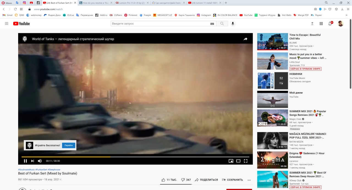Image resolution: width=352 pixels, height=190 pixels.
Task: Toggle theater mode
Action: [238, 161]
